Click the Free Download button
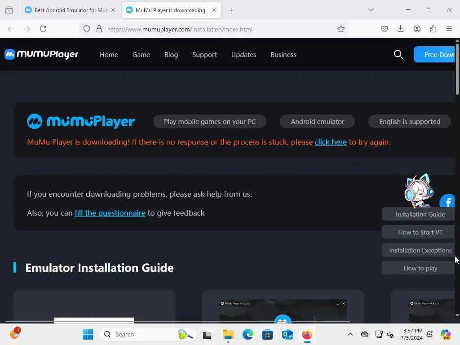Image resolution: width=460 pixels, height=345 pixels. [x=434, y=54]
